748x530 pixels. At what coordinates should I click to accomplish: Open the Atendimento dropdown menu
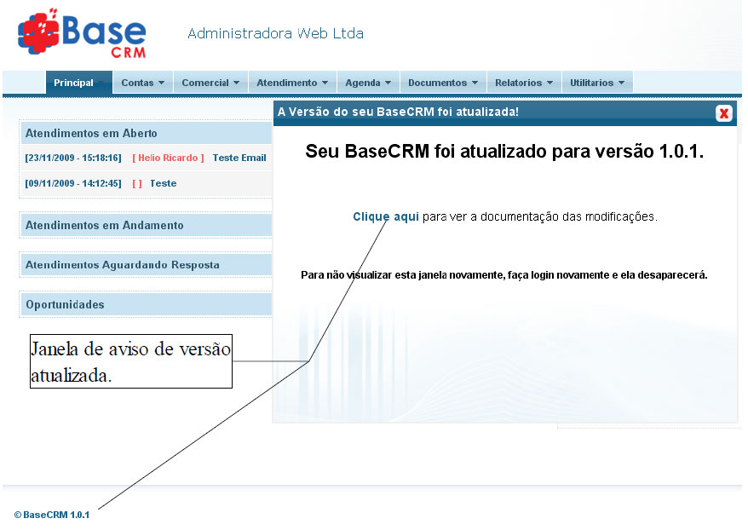click(x=291, y=82)
